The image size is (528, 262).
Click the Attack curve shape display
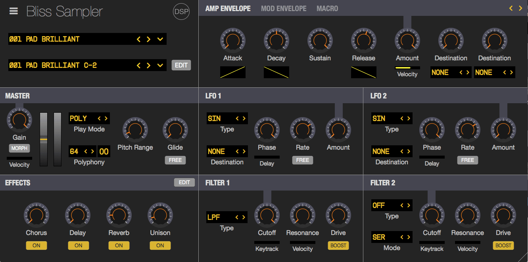point(233,72)
